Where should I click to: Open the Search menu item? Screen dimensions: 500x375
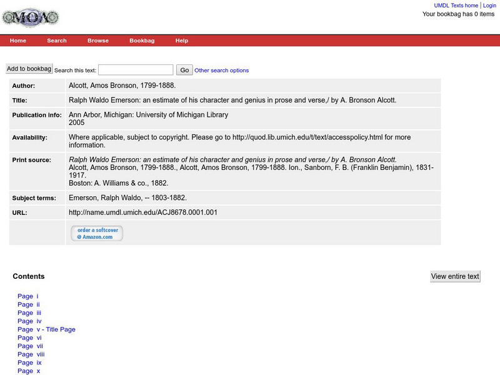(x=57, y=41)
